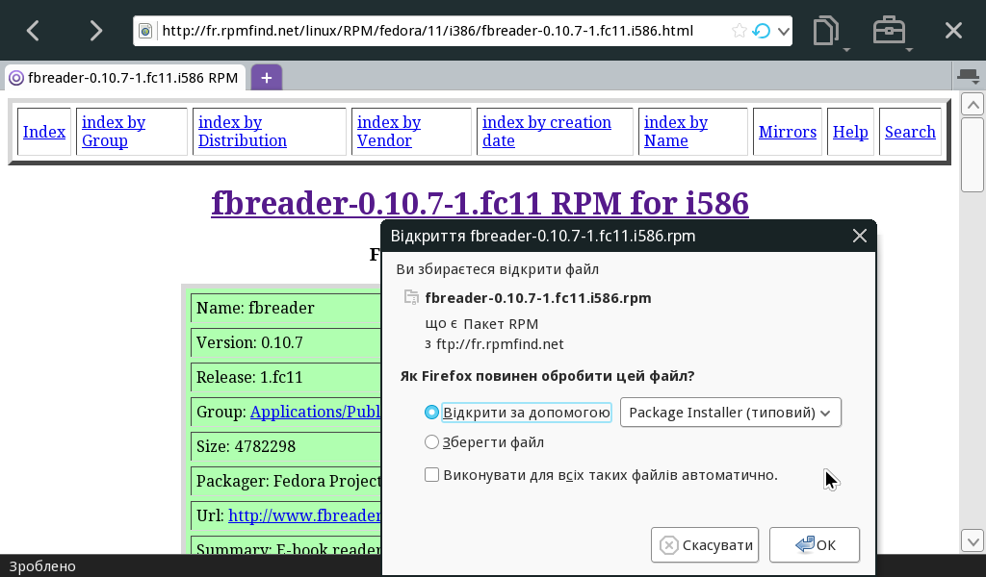Click the bold fbreader-0.10.7-1.fc11.i586.rpm filename
Image resolution: width=986 pixels, height=577 pixels.
point(538,297)
